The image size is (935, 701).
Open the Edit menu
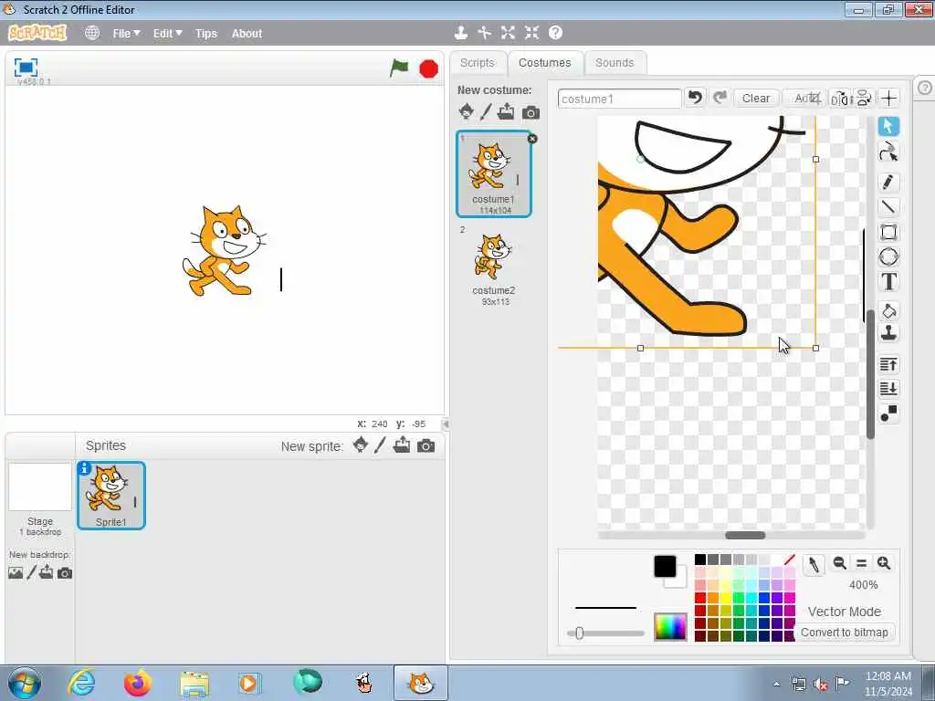point(168,34)
